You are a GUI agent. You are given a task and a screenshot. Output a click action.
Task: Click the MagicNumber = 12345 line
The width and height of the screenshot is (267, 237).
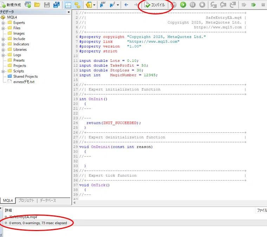pos(118,75)
